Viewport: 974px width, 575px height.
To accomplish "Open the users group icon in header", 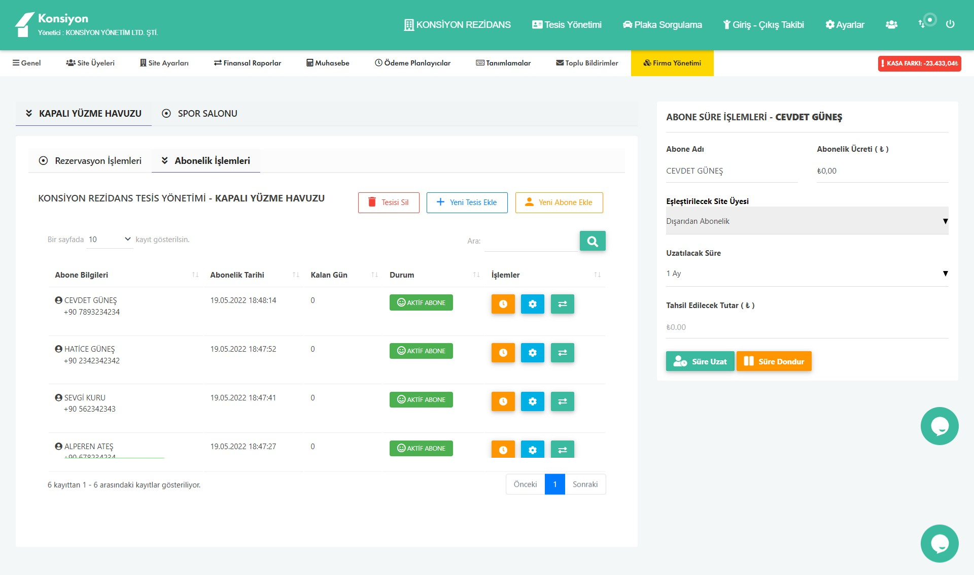I will [x=891, y=24].
